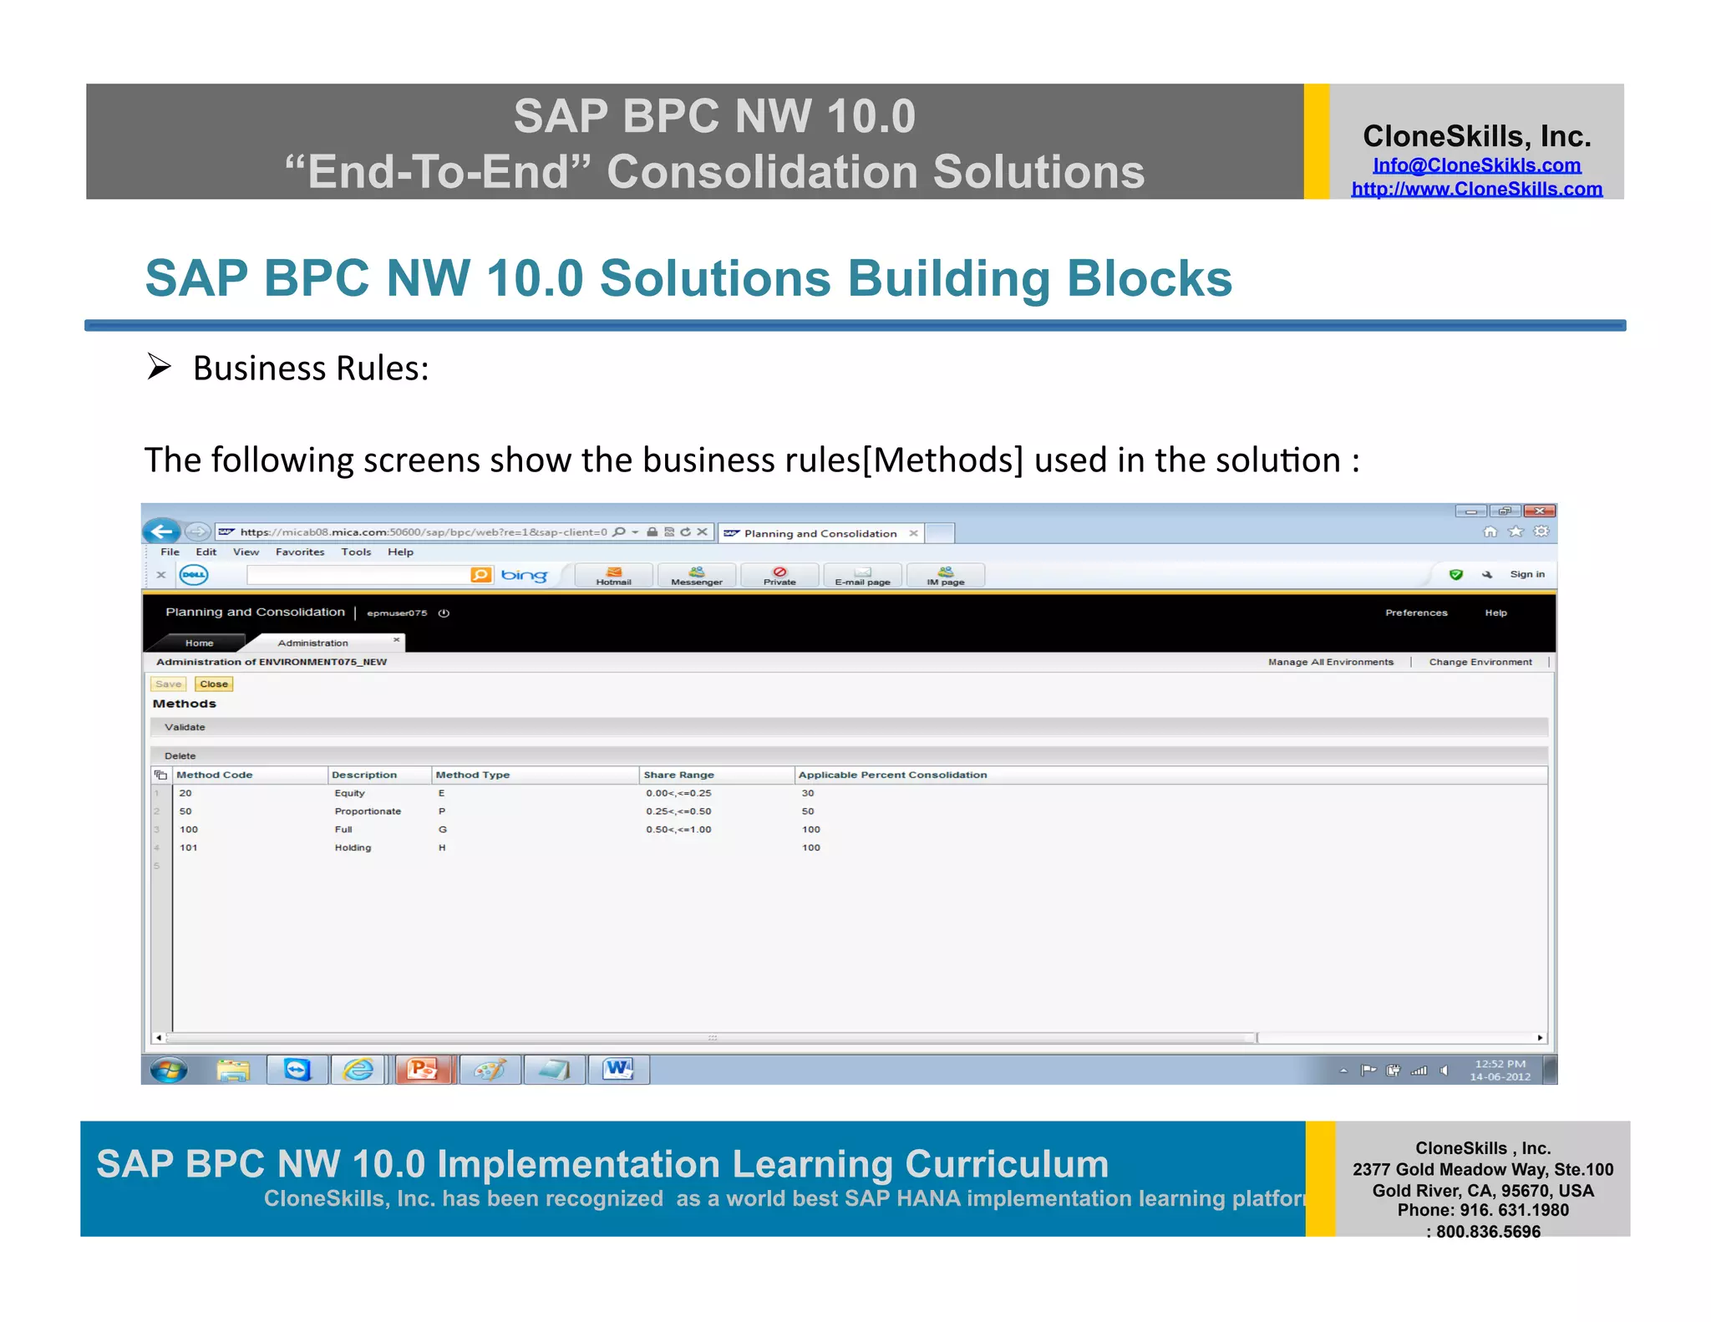Open the SAP BPC Help link
1711x1322 pixels.
1495,613
